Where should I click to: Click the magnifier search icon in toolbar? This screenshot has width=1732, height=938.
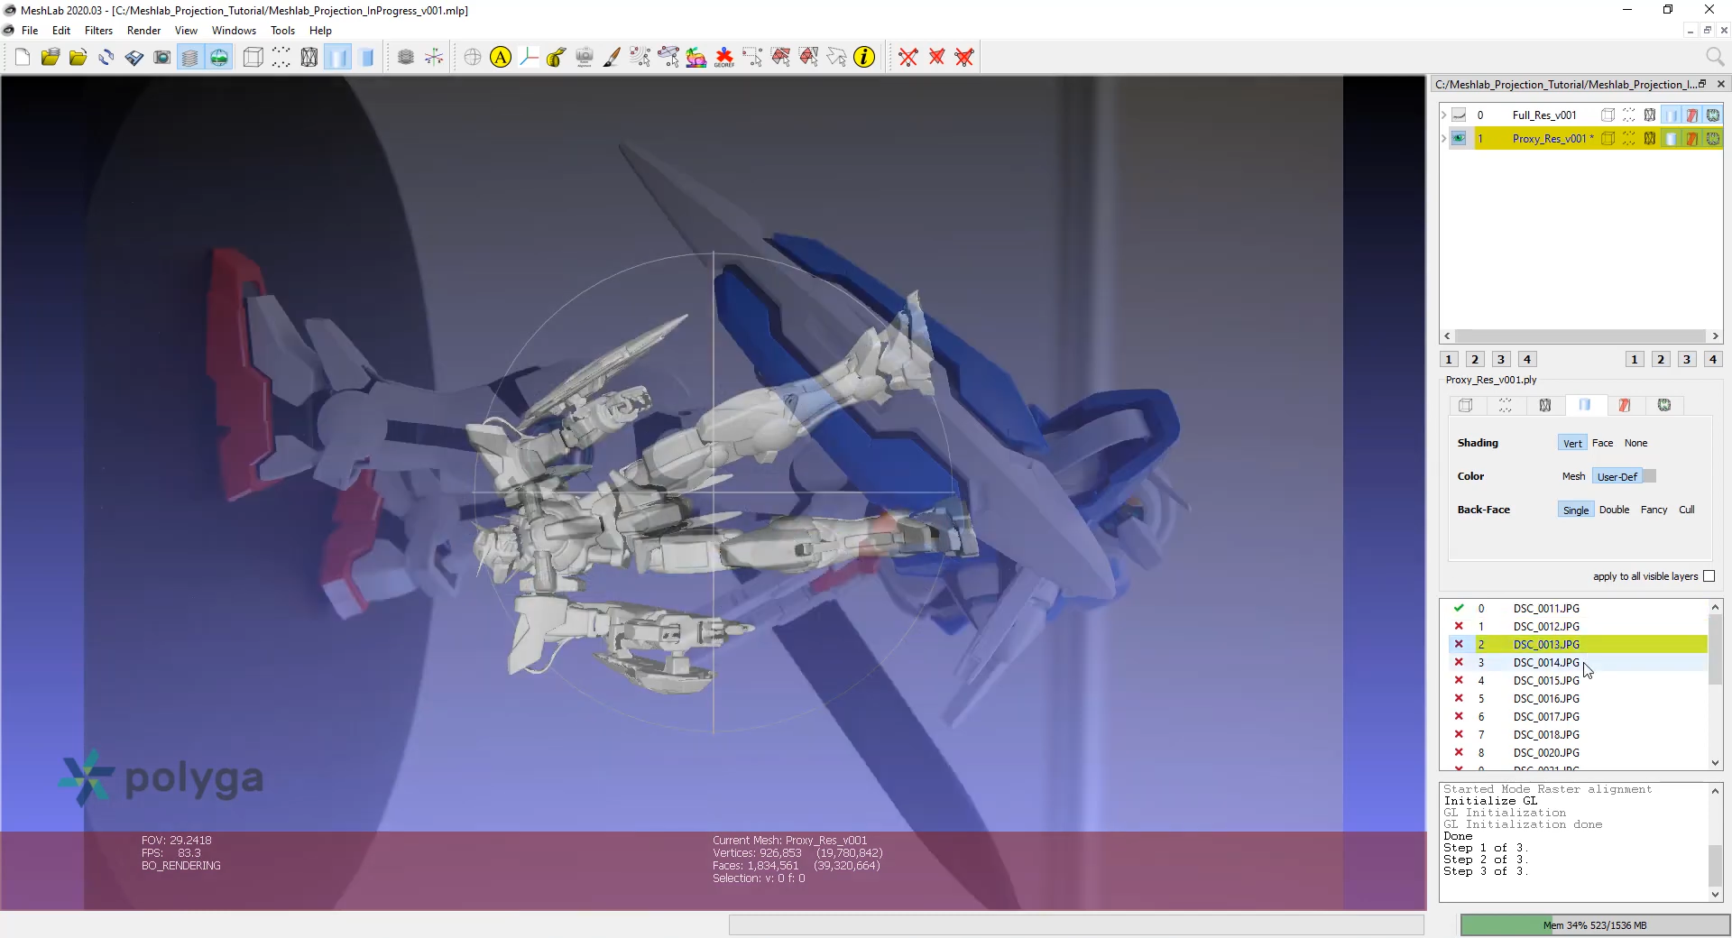pyautogui.click(x=1715, y=58)
